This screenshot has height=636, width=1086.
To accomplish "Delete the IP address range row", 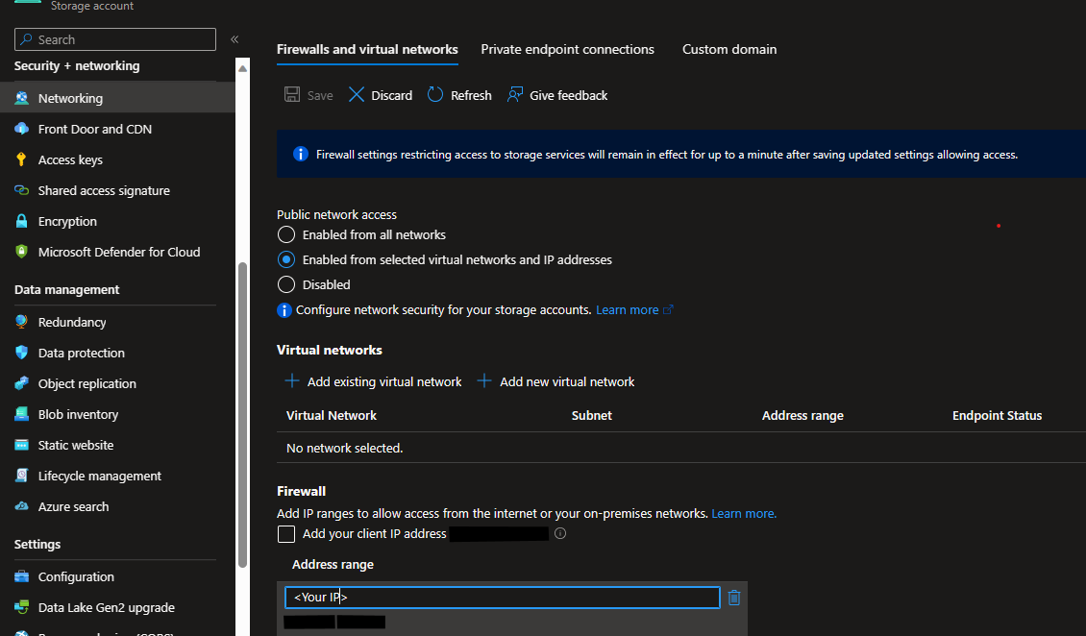I will 734,597.
